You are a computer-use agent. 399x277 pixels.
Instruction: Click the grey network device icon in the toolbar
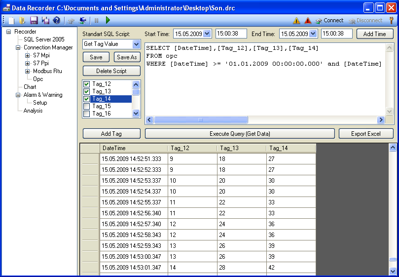click(x=71, y=21)
